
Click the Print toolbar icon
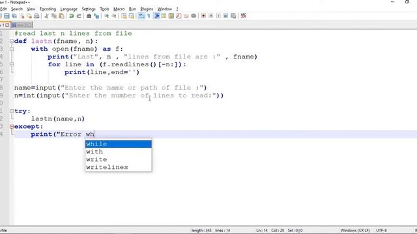[36, 16]
